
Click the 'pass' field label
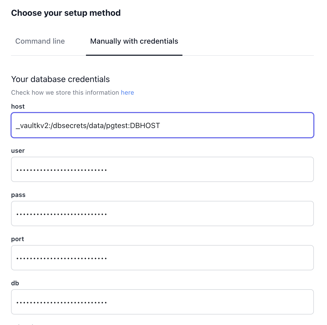click(x=18, y=195)
